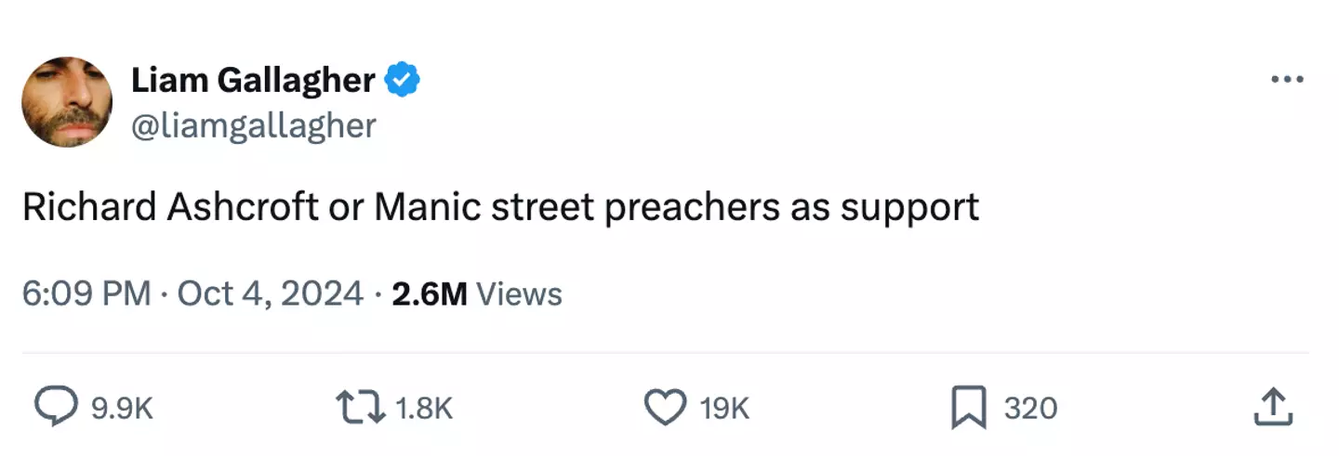Click the 320 bookmarks count
Screen dimensions: 1339x456
click(1030, 409)
